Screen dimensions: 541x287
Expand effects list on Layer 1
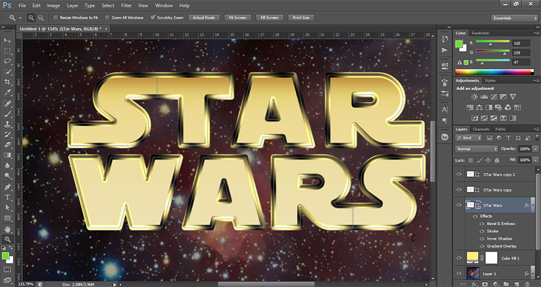pos(533,274)
